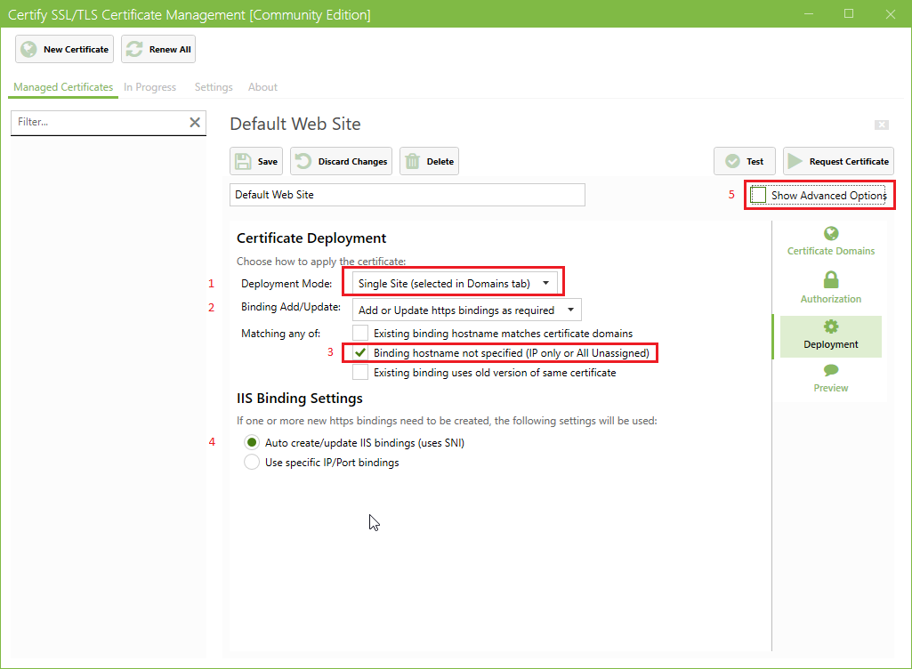This screenshot has height=669, width=912.
Task: Select the Certificate Domains sidebar icon
Action: tap(830, 232)
